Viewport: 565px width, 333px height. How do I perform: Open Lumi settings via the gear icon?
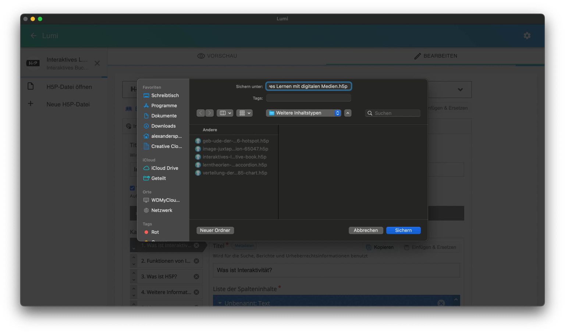click(527, 36)
